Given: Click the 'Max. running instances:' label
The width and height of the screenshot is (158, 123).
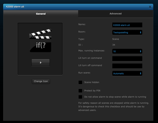Looking at the screenshot, I should (92, 51).
